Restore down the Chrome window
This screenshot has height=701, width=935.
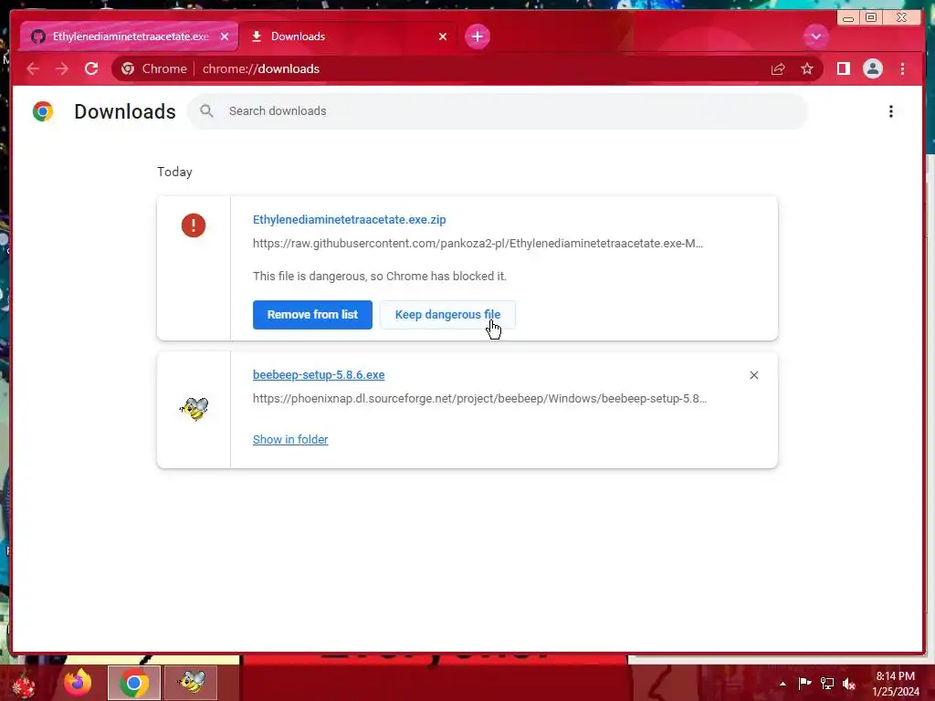pyautogui.click(x=870, y=17)
